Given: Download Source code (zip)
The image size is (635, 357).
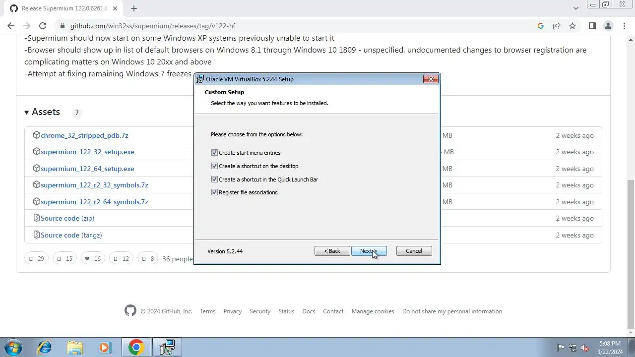Looking at the screenshot, I should (67, 218).
